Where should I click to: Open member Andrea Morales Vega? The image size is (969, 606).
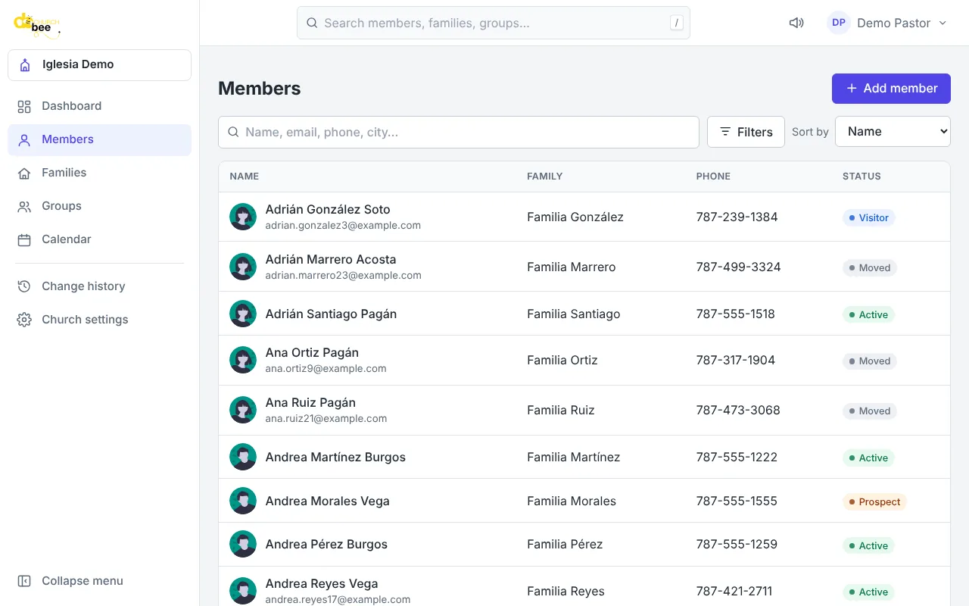pyautogui.click(x=327, y=501)
